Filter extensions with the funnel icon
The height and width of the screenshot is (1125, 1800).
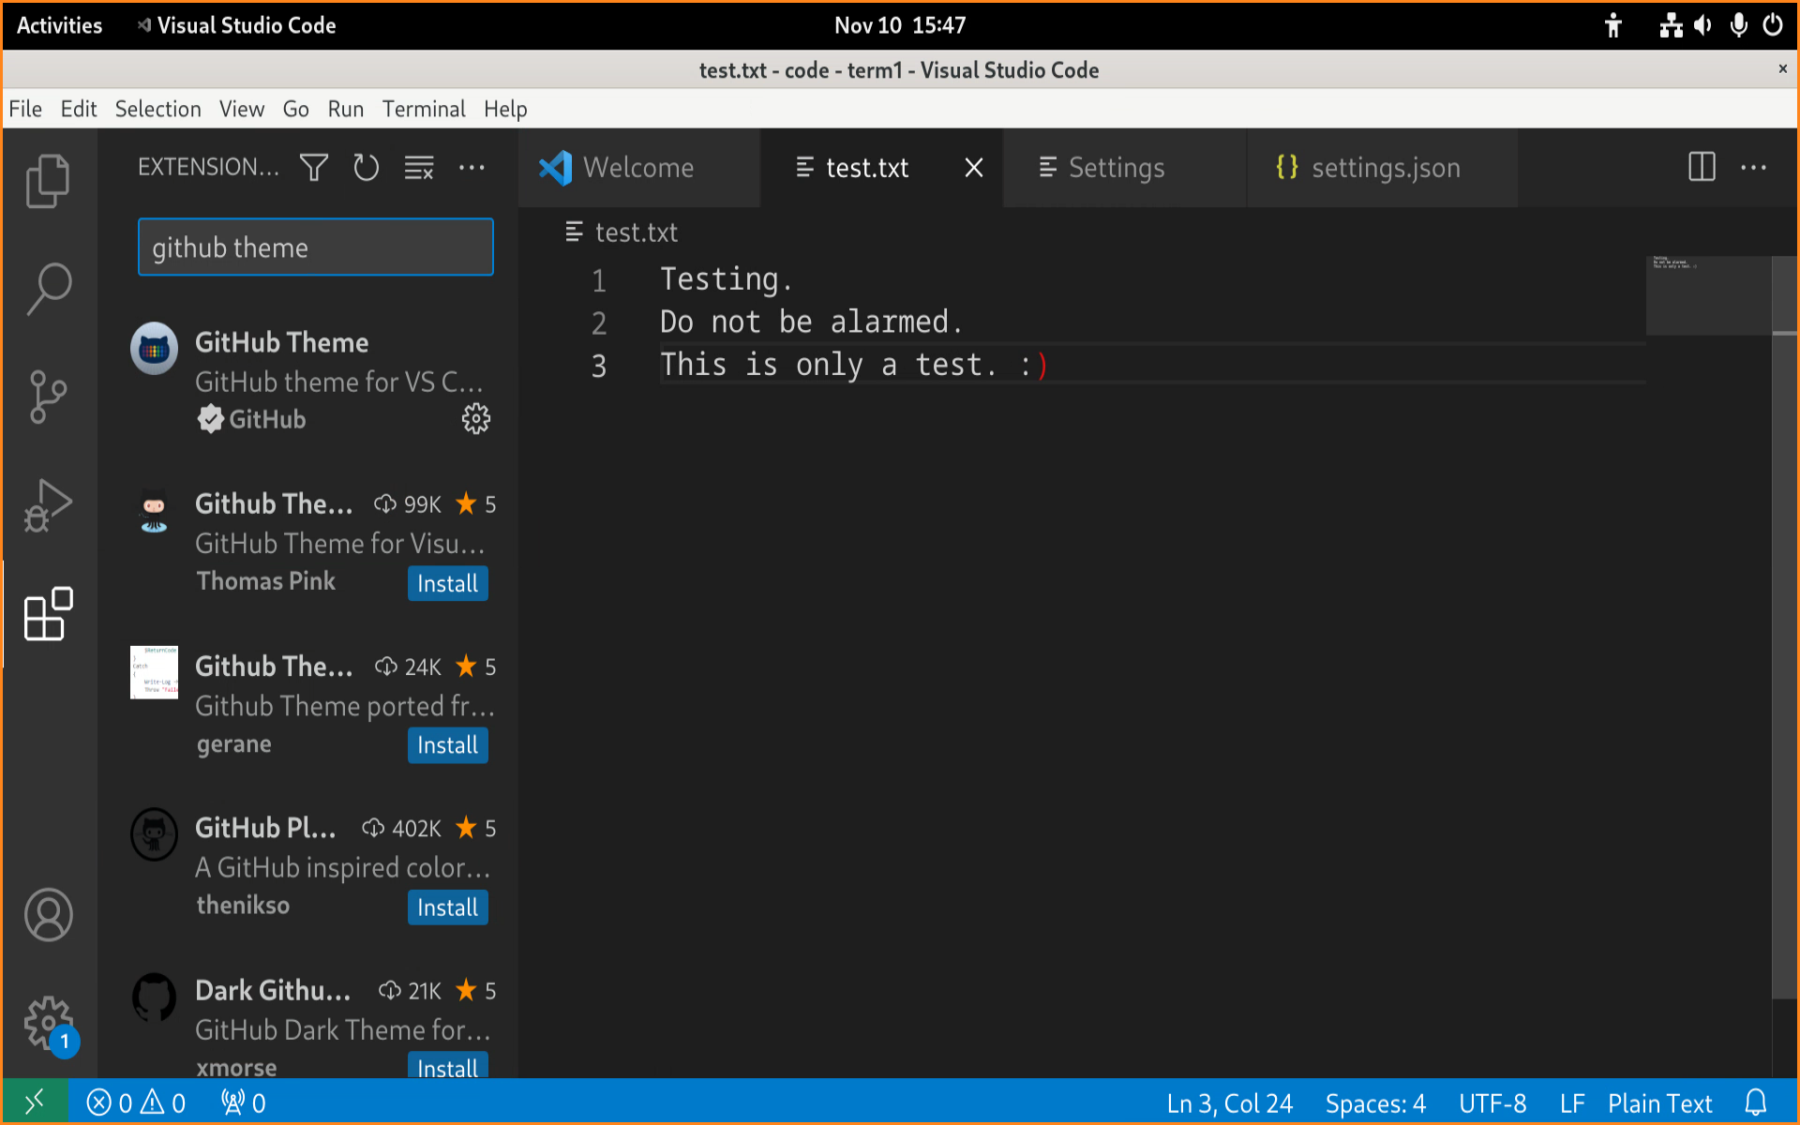(x=314, y=168)
